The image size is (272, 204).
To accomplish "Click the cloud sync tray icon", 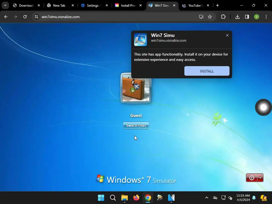I will click(x=215, y=198).
